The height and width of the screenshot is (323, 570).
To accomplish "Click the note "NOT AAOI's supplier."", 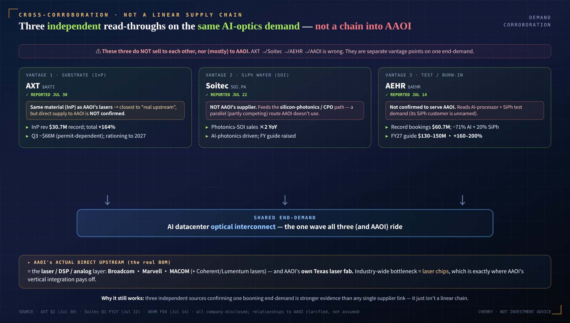I will tap(233, 107).
